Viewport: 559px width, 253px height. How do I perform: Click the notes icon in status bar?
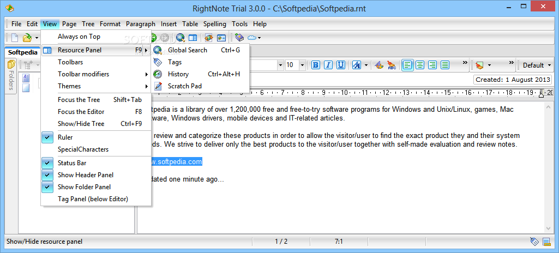click(x=546, y=242)
